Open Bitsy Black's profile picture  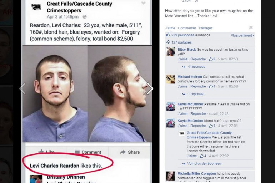point(171,52)
